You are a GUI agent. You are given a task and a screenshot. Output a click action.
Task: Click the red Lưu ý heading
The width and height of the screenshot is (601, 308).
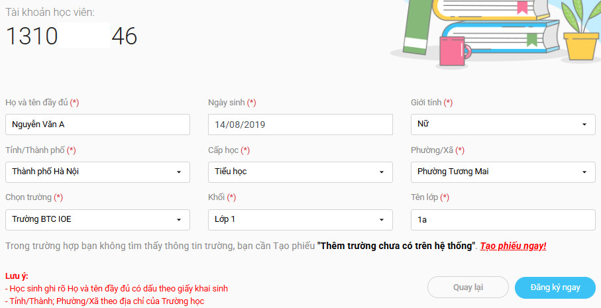pyautogui.click(x=17, y=276)
